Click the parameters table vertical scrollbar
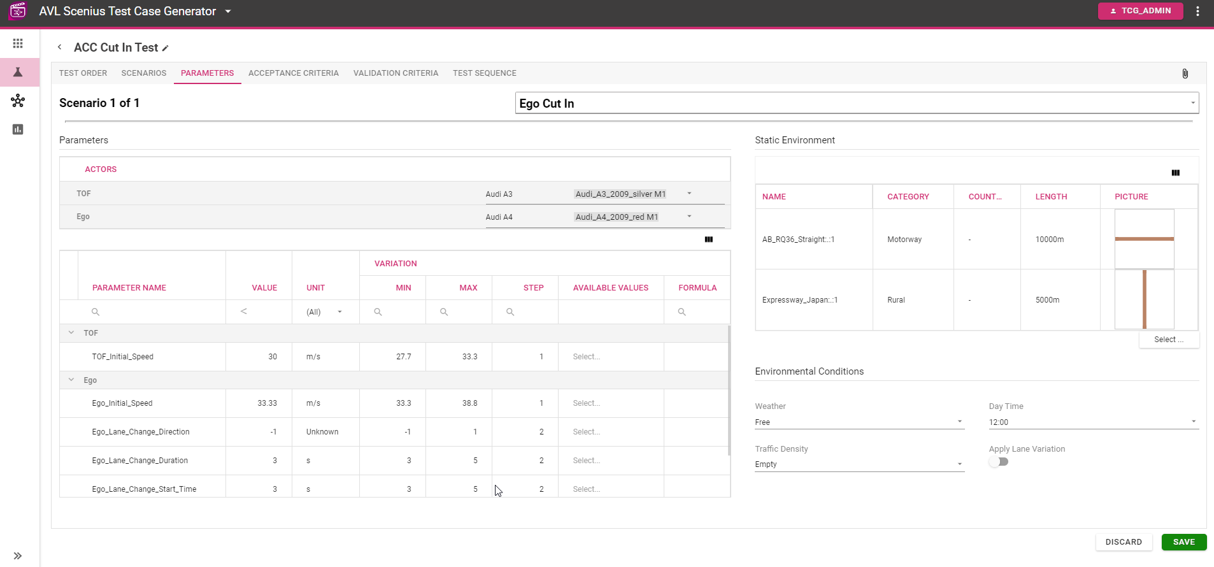Screen dimensions: 1214x567 [729, 391]
